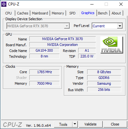Open the display device selection dropdown
The height and width of the screenshot is (129, 128).
38,26
